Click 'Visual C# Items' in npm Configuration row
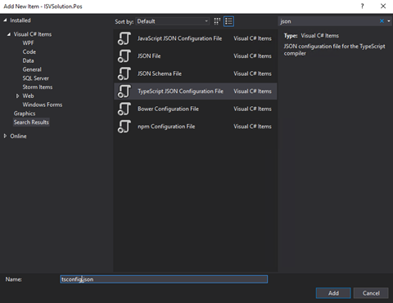Screen dimensions: 393x303 click(252, 127)
